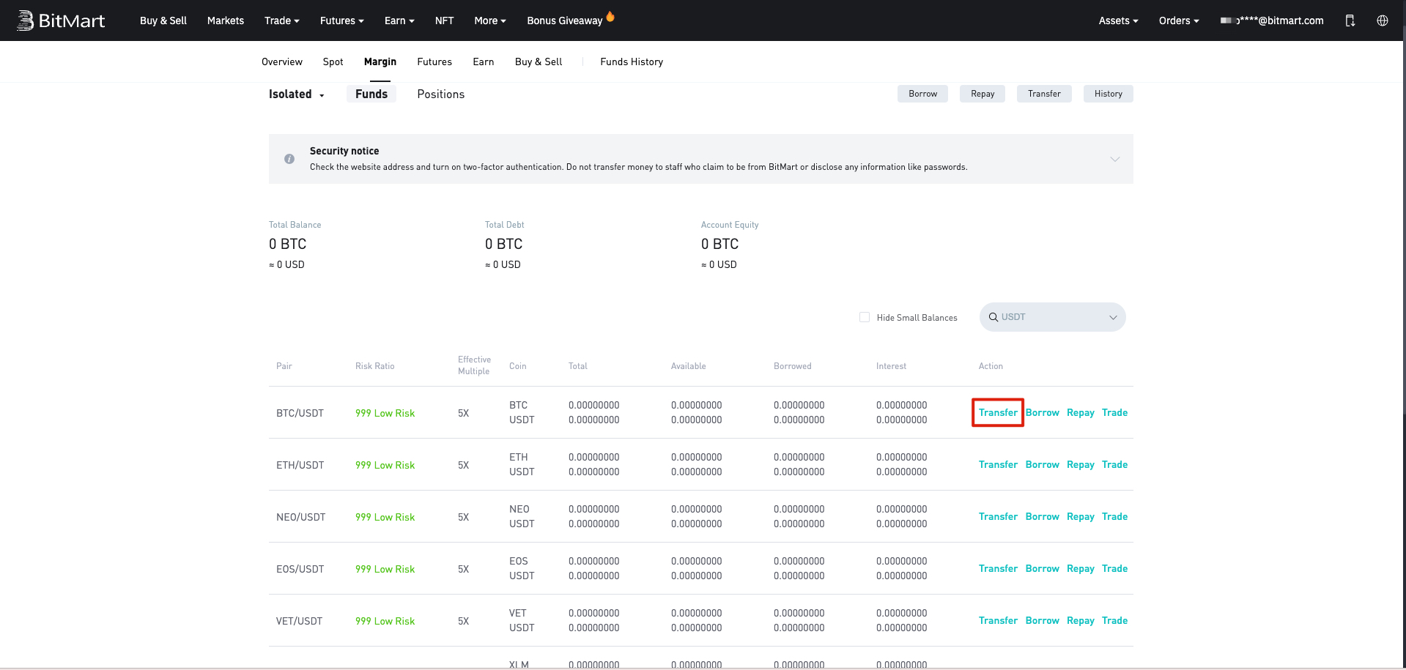This screenshot has height=670, width=1406.
Task: Open the language globe icon
Action: point(1382,21)
